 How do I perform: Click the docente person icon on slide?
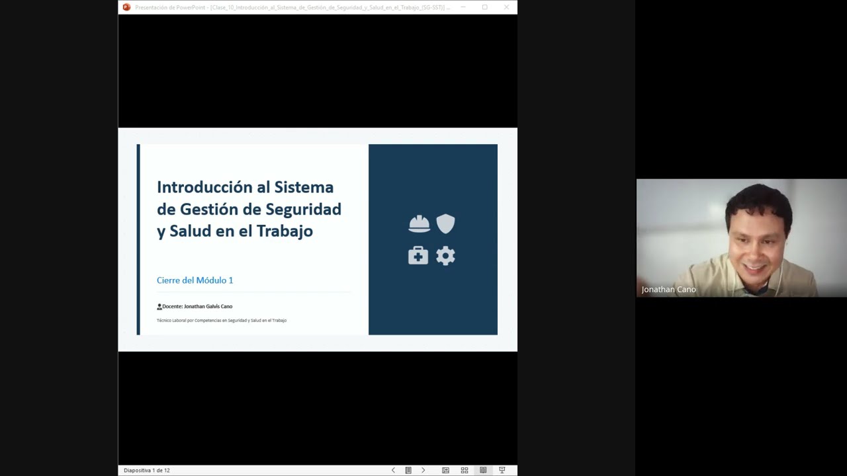(x=159, y=307)
